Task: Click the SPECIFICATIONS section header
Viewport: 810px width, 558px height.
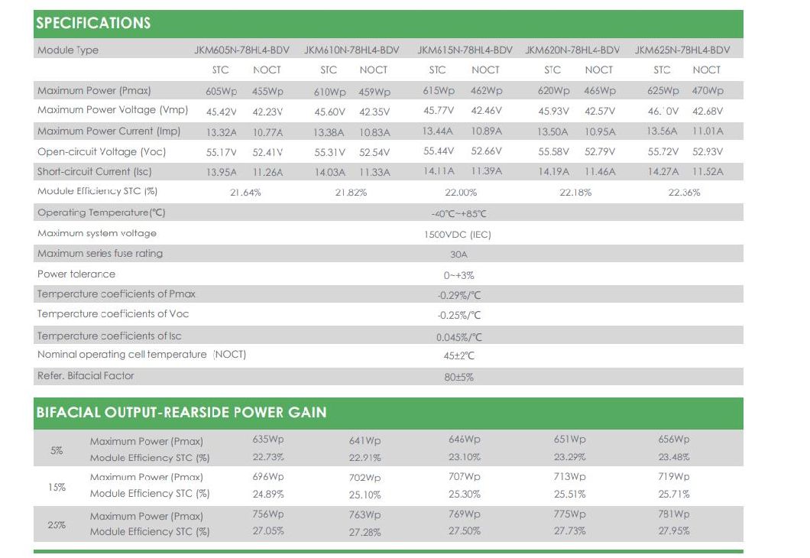Action: point(93,23)
